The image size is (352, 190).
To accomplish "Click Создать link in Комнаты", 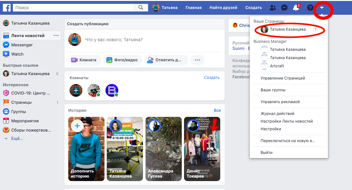I will pyautogui.click(x=212, y=78).
